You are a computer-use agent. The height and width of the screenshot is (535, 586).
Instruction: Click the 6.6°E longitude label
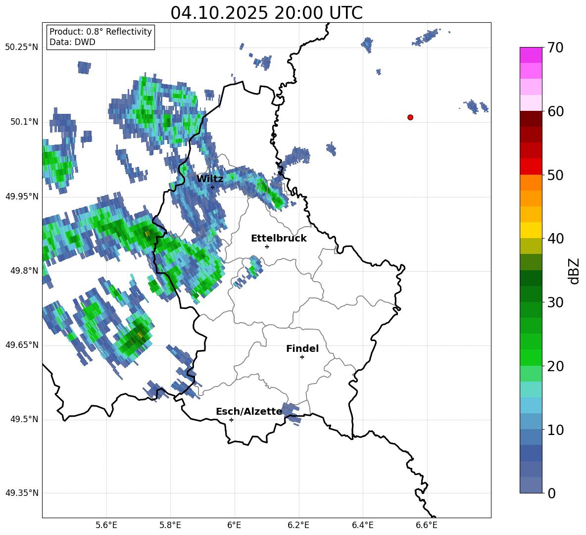point(427,525)
